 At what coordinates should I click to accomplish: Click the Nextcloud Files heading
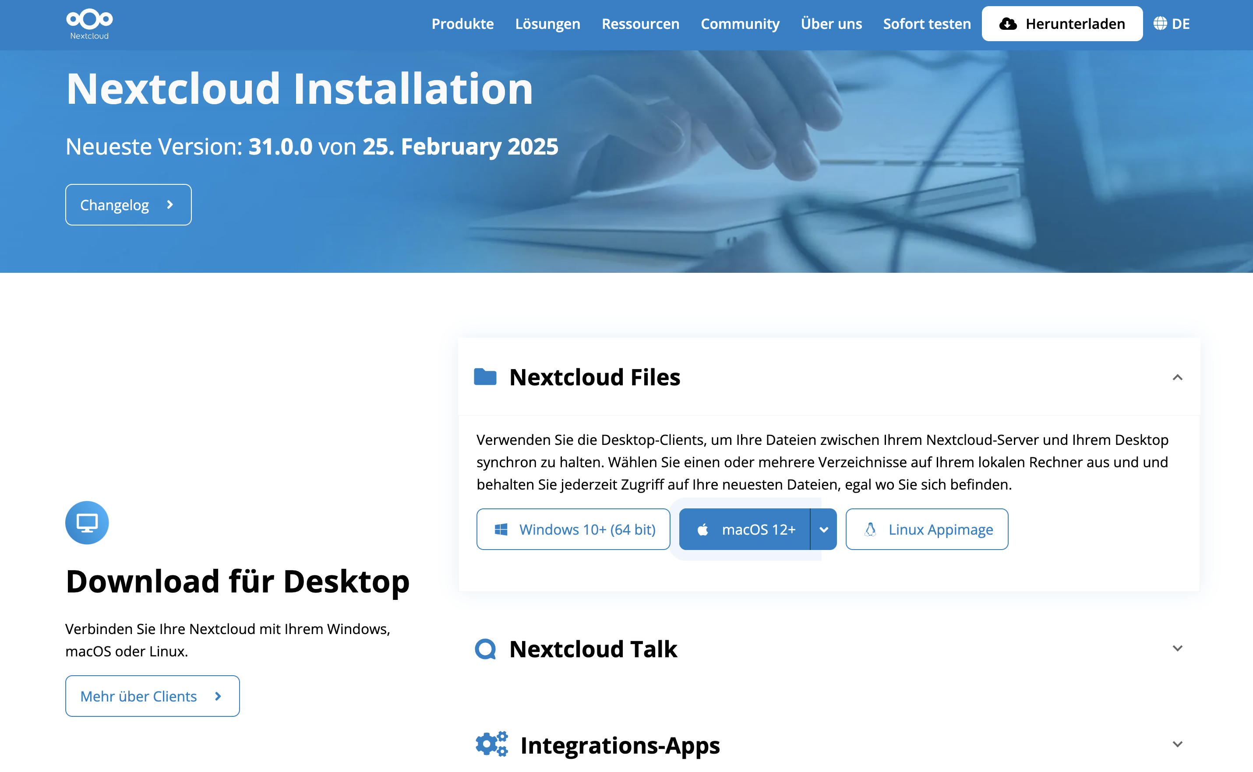point(594,377)
